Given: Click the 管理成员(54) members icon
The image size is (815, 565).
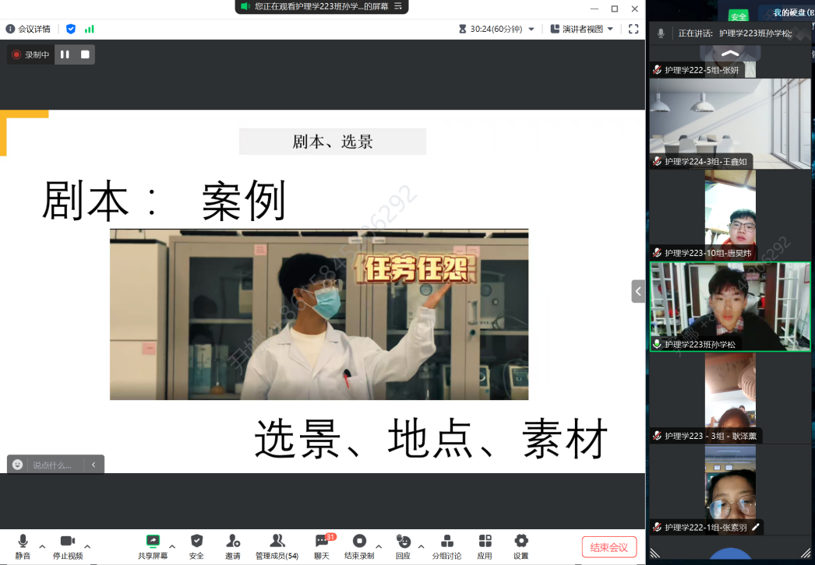Looking at the screenshot, I should (x=277, y=542).
